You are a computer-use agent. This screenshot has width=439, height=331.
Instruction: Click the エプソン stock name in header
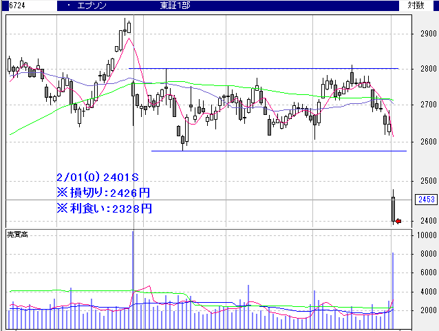(92, 6)
